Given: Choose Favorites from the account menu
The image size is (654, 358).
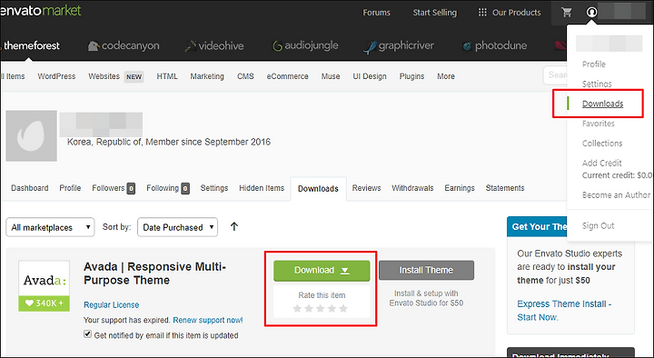Looking at the screenshot, I should click(598, 124).
